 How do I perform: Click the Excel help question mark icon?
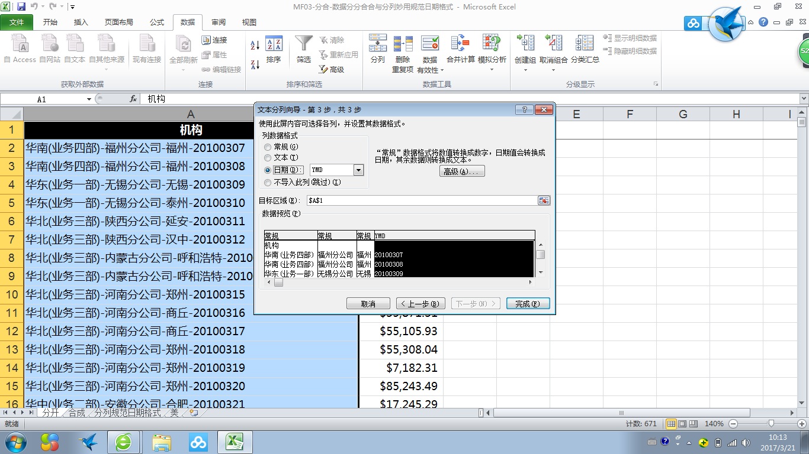pyautogui.click(x=763, y=22)
